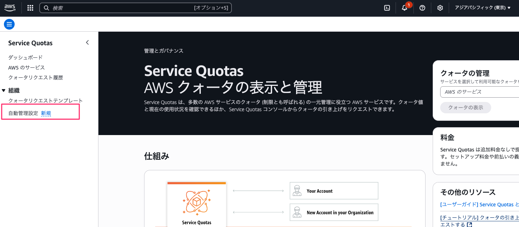
Task: Toggle the blue hamburger navigation button
Action: [x=9, y=24]
